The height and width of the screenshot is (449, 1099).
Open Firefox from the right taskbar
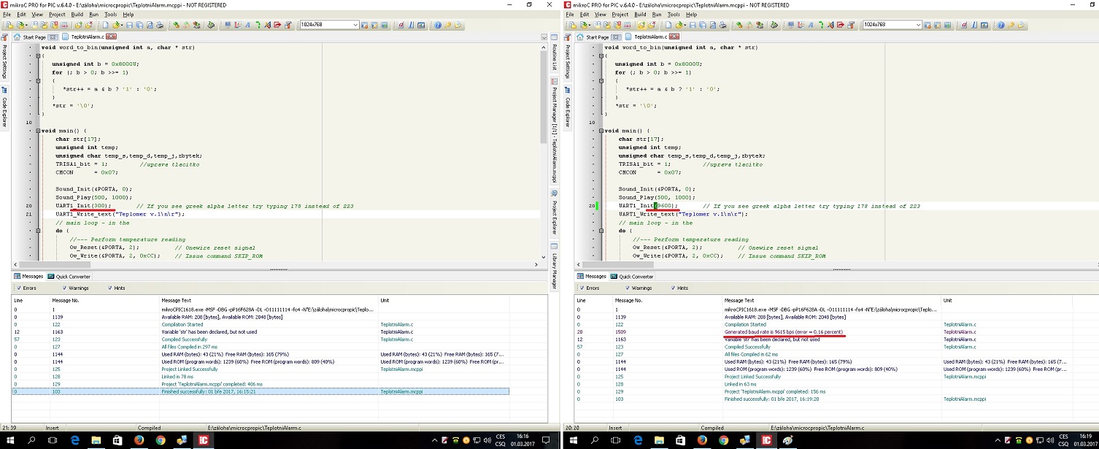coord(702,440)
